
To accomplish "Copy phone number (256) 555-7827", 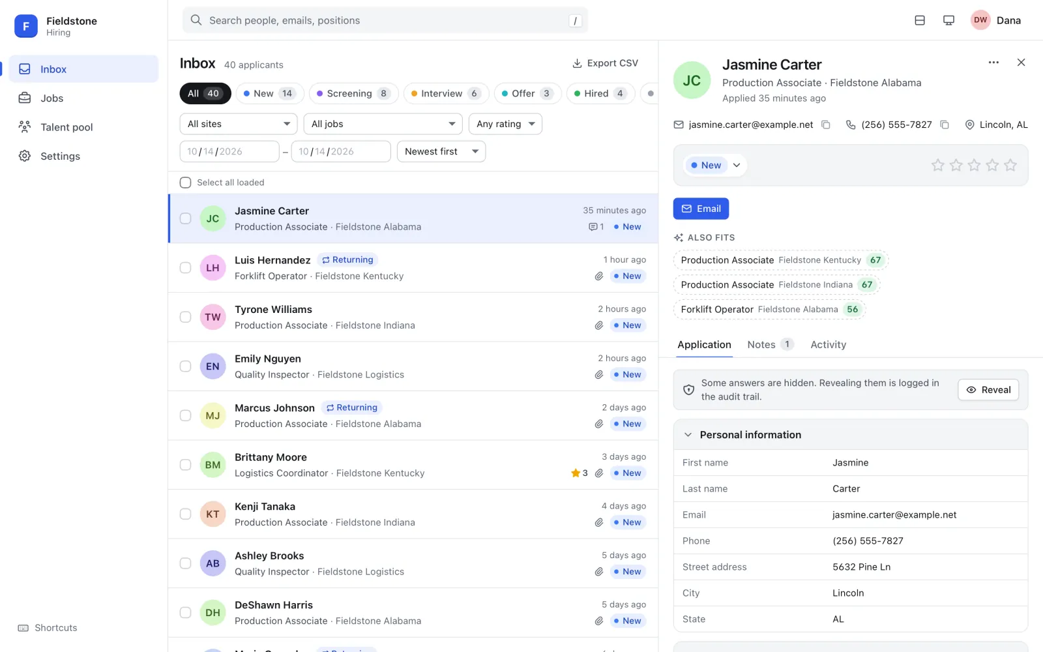I will [x=945, y=125].
